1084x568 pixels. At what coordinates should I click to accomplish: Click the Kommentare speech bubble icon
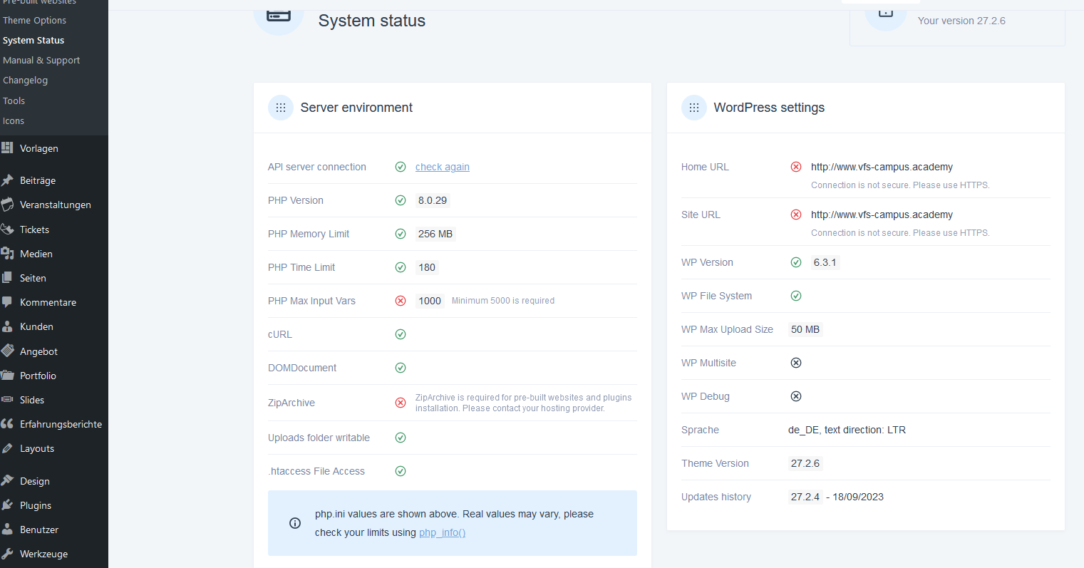pos(7,302)
